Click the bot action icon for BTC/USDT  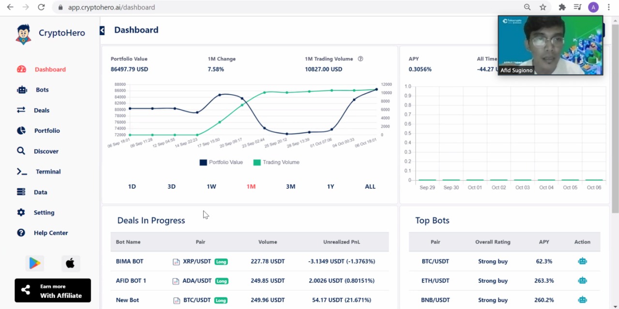(x=582, y=261)
